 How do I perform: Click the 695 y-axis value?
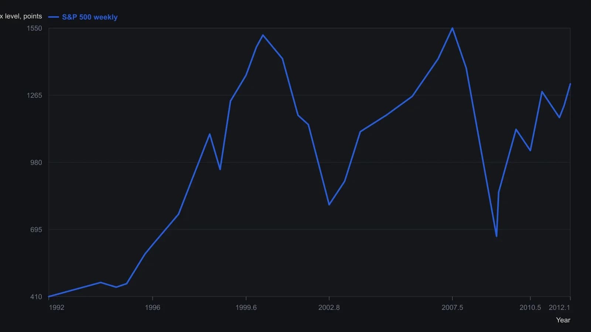(x=36, y=230)
